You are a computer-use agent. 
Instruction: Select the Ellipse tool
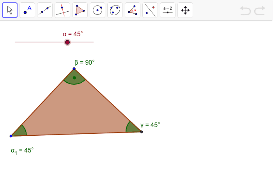tap(115, 10)
